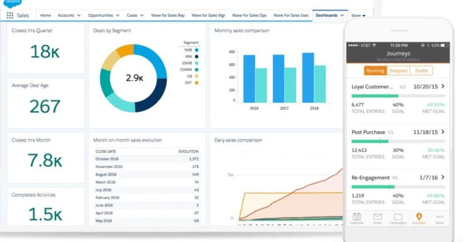
Task: Click the Post Purchase progress bar
Action: click(x=398, y=141)
